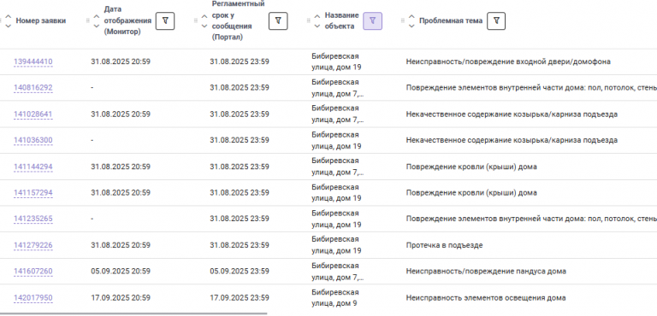Viewport: 657px width, 316px height.
Task: Click drag handle beside Проблемная тема header
Action: coord(403,20)
